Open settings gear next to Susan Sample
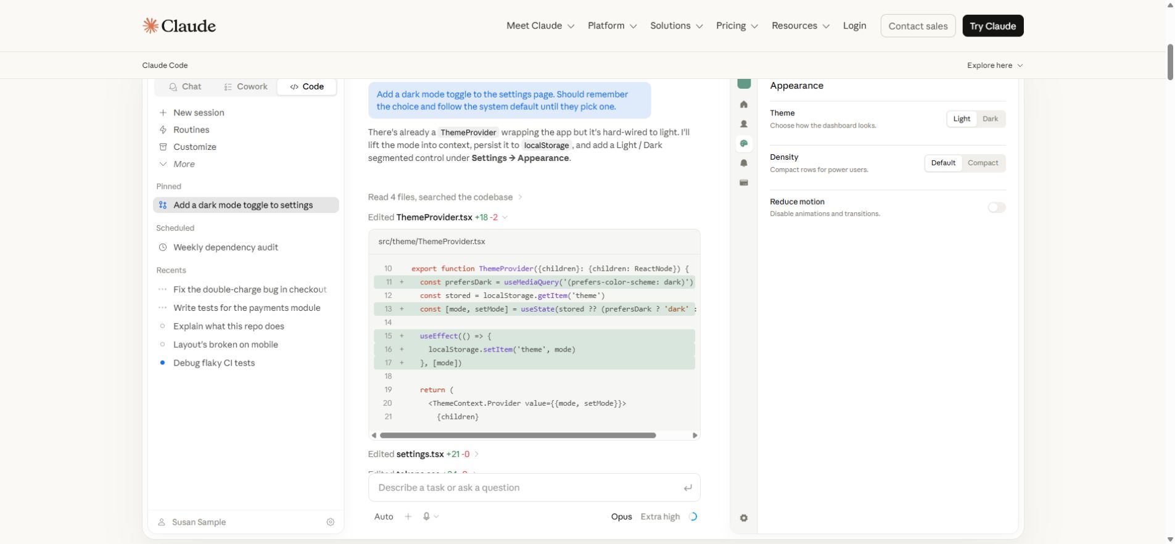This screenshot has width=1175, height=544. pyautogui.click(x=331, y=522)
